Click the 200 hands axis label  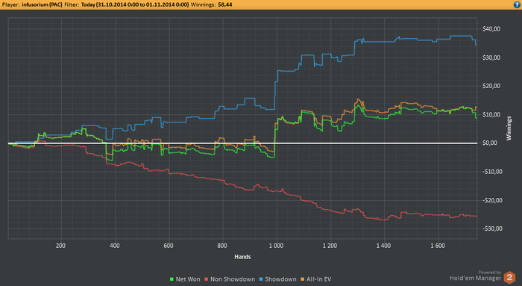pos(60,246)
